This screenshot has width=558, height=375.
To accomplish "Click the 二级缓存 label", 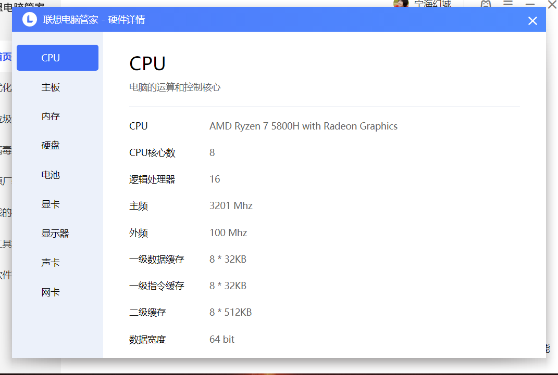I will pos(147,313).
